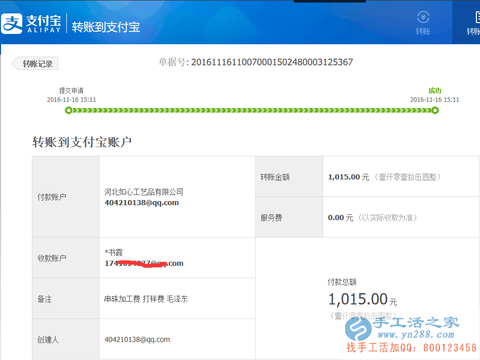Click the recipient name *书霞
Screen dimensions: 480x360
coord(114,253)
